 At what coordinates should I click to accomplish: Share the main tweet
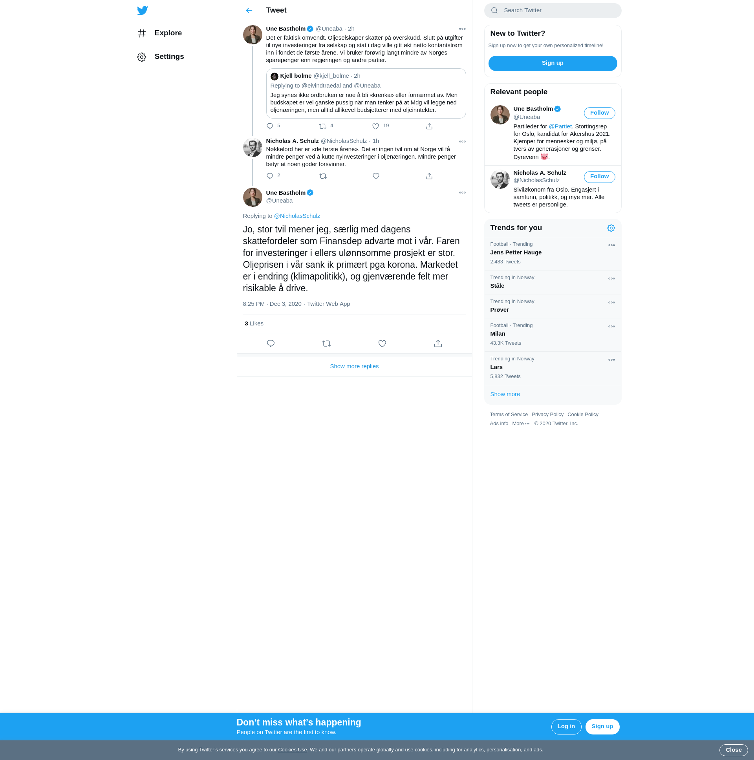pyautogui.click(x=437, y=343)
